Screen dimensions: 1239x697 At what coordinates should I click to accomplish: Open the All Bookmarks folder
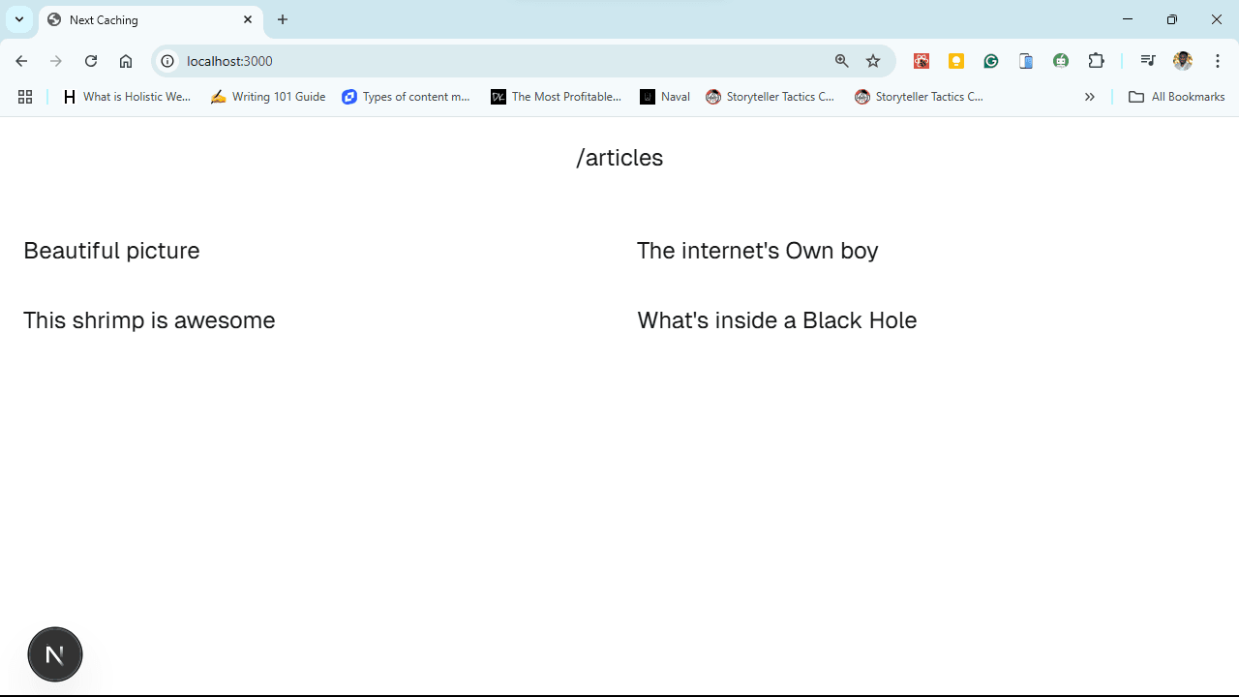point(1177,97)
